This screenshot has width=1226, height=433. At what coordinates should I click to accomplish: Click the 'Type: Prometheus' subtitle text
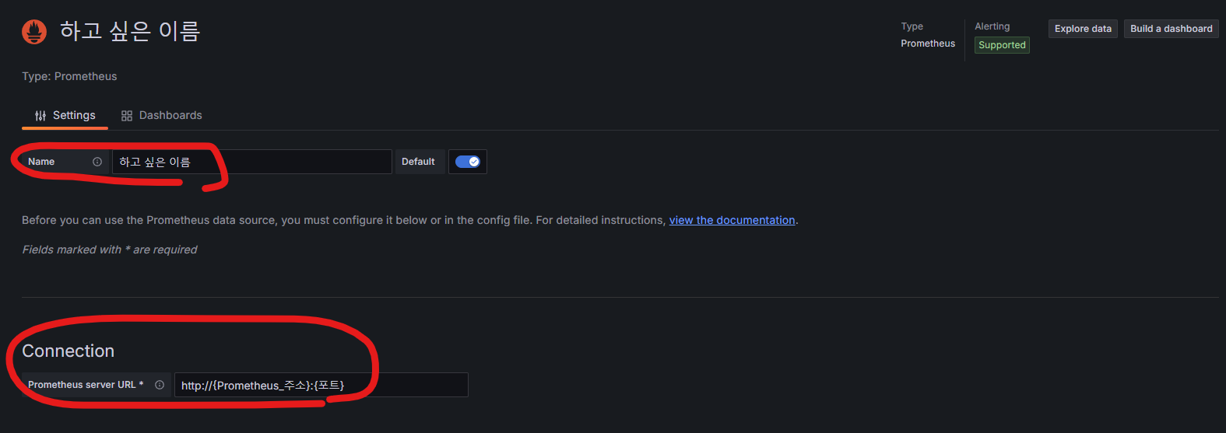click(69, 76)
